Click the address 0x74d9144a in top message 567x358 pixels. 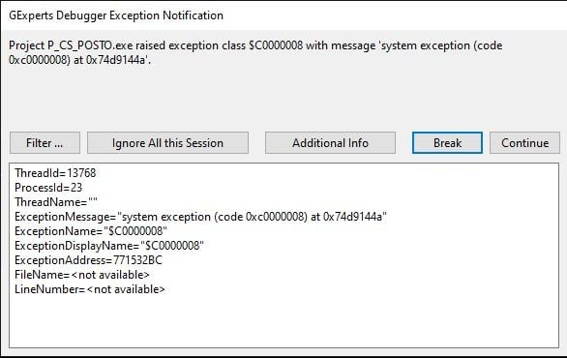point(117,60)
